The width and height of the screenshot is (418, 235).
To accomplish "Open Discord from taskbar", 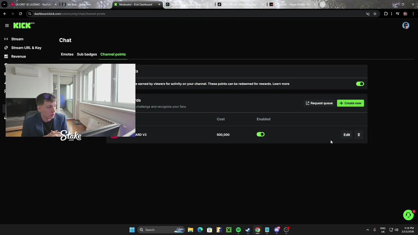I will click(277, 230).
